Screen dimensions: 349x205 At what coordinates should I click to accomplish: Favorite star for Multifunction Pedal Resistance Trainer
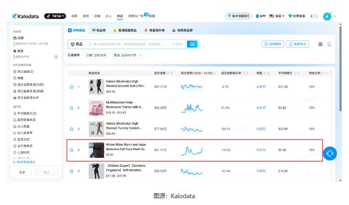(x=71, y=108)
